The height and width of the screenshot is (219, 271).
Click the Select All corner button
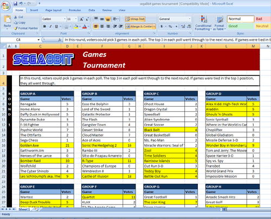click(x=3, y=46)
